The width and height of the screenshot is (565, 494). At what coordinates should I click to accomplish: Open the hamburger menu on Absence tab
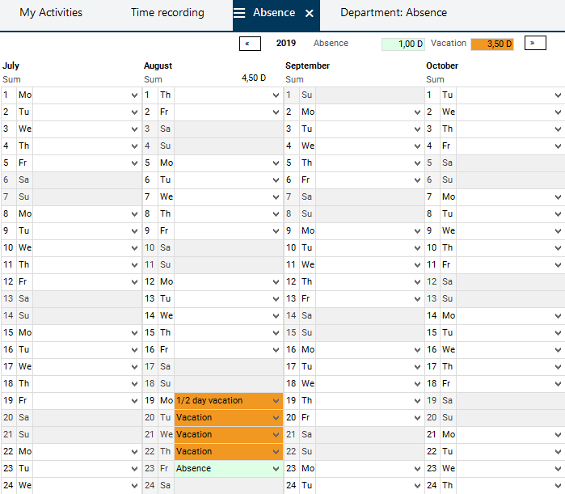(x=239, y=13)
